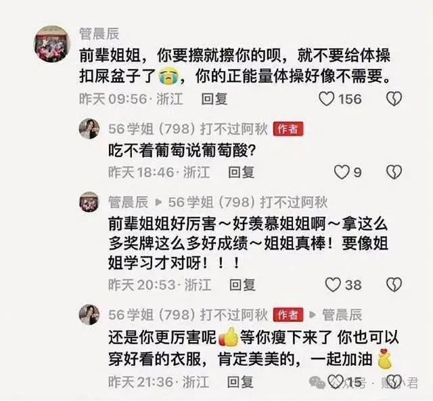Image resolution: width=433 pixels, height=401 pixels.
Task: Reply to the 20:53 comment
Action: [242, 285]
